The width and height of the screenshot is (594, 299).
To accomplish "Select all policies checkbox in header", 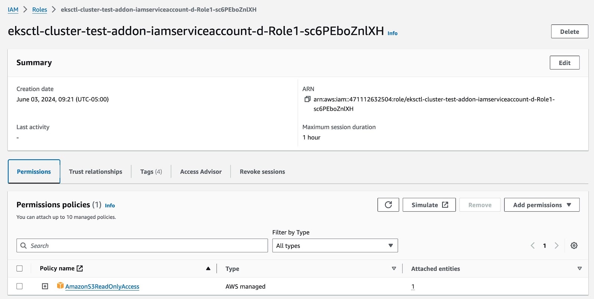I will point(20,269).
